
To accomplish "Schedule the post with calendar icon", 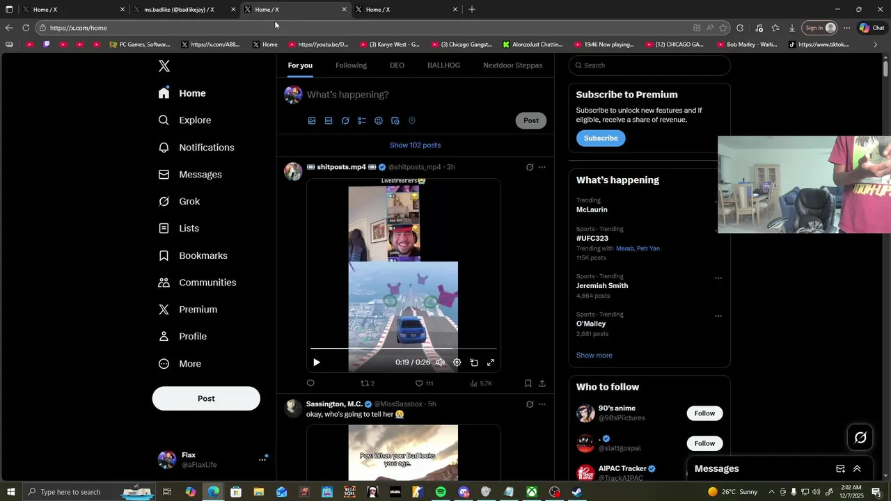I will pyautogui.click(x=395, y=120).
